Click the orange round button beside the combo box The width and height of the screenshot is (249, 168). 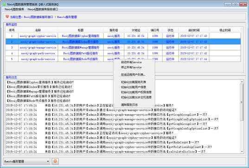coord(55,161)
